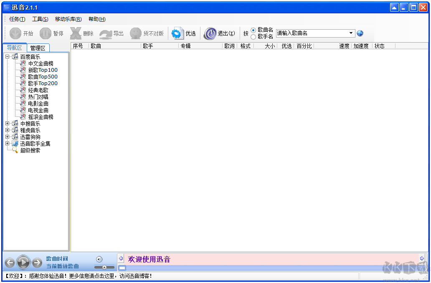Viewport: 431px width, 283px height.
Task: Click the 暂停 (Pause) toolbar icon
Action: [45, 33]
